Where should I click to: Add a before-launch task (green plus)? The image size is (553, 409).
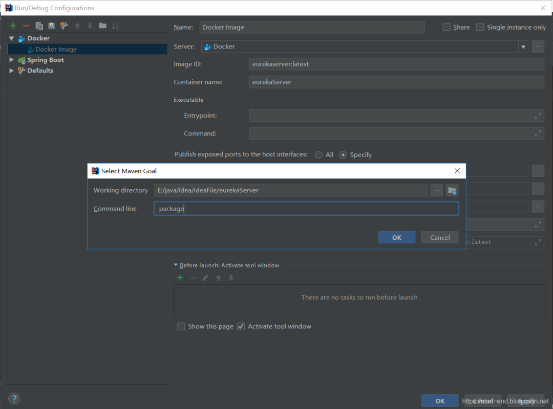[x=180, y=277]
